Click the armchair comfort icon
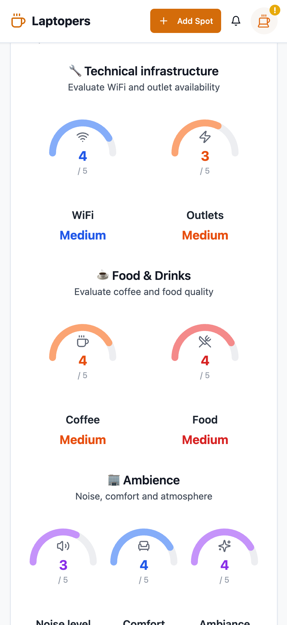 (144, 546)
